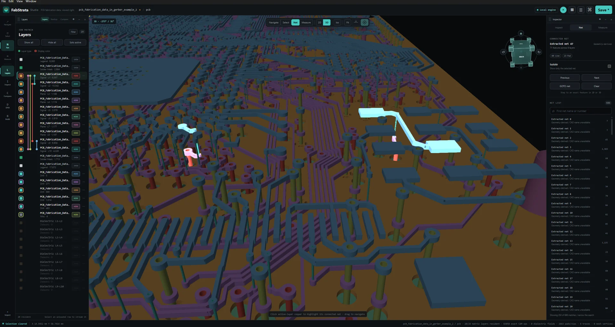This screenshot has height=327, width=615.
Task: Click the green type swatch of Solder Mask 1,713
Action: tap(21, 158)
